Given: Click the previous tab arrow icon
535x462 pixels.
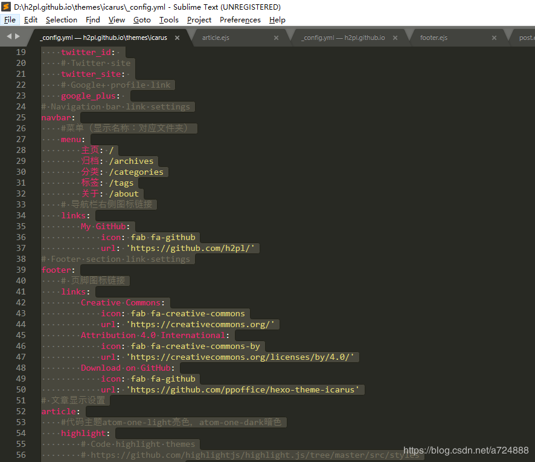Looking at the screenshot, I should point(9,36).
